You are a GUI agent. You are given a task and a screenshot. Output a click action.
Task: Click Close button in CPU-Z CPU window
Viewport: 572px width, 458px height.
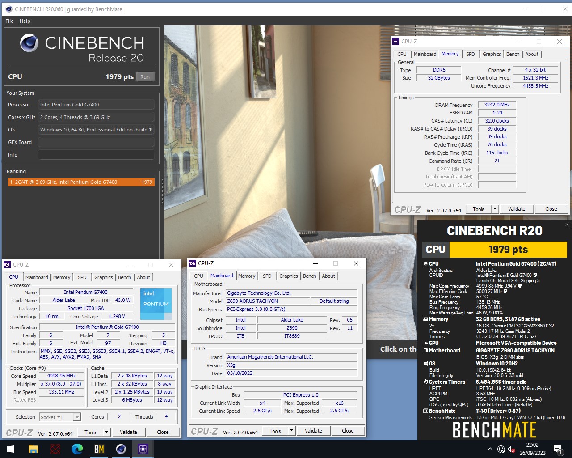point(163,432)
